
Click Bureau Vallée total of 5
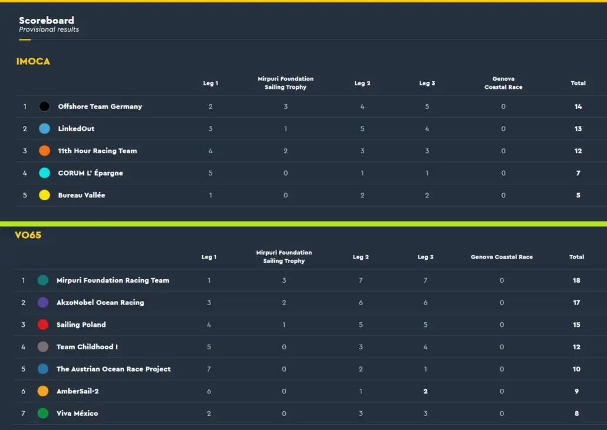coord(578,195)
